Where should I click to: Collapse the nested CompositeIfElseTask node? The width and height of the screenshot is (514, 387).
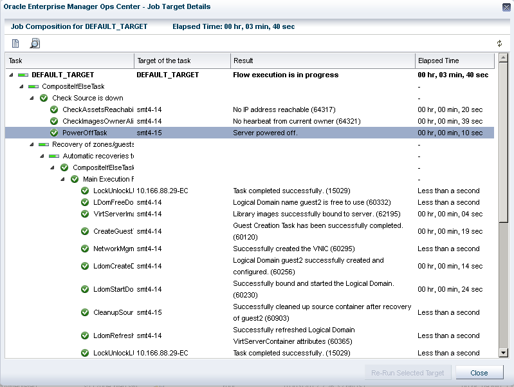53,167
